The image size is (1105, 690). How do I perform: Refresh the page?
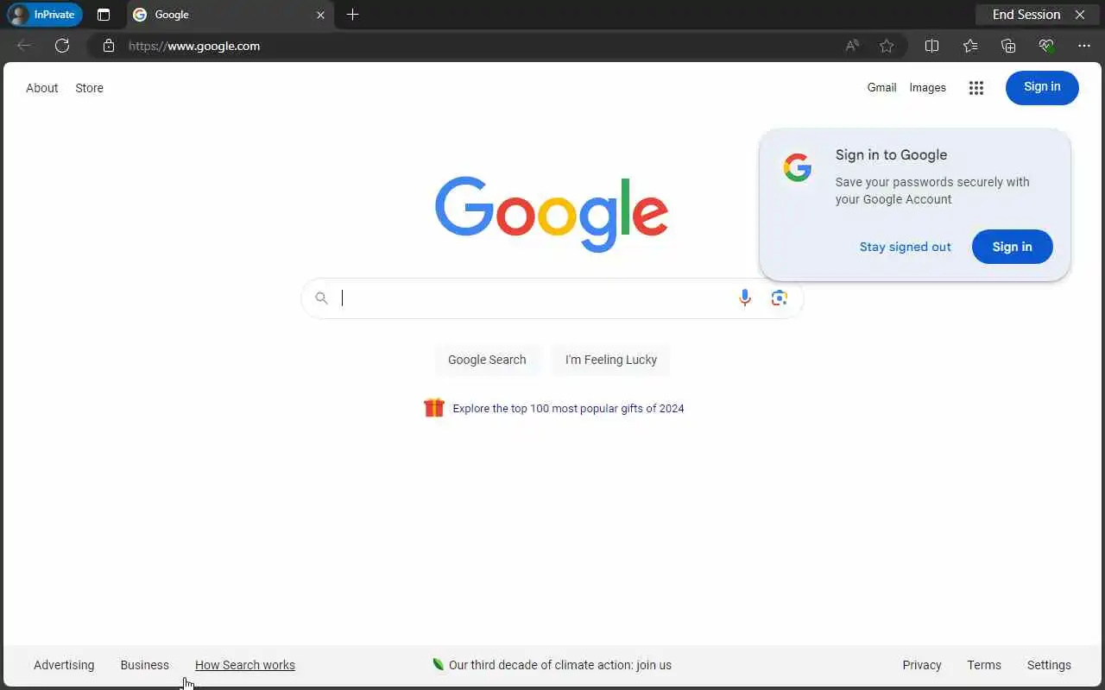[62, 46]
